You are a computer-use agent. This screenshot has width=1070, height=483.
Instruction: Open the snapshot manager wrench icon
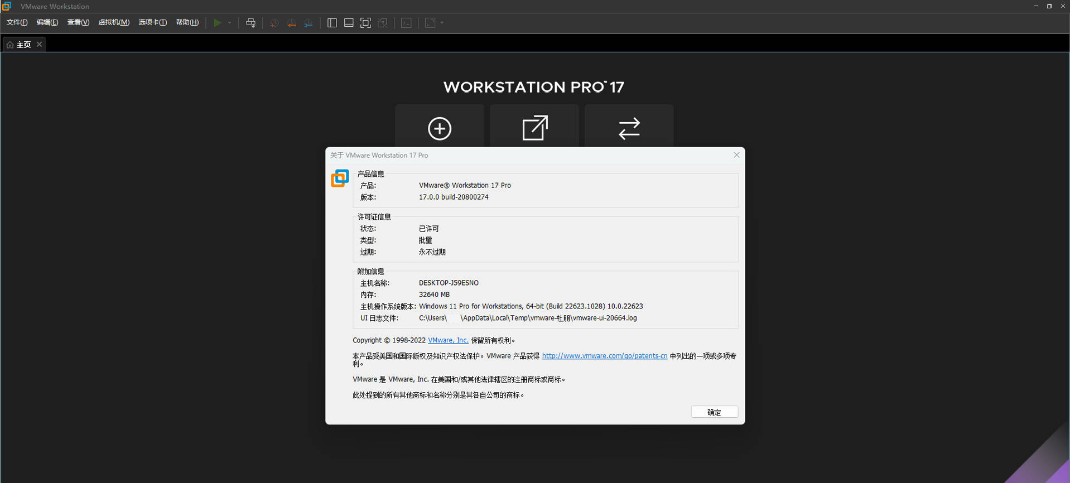(309, 23)
